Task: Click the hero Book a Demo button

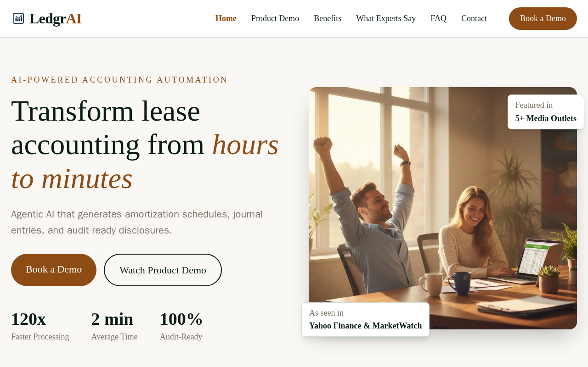Action: pyautogui.click(x=54, y=270)
